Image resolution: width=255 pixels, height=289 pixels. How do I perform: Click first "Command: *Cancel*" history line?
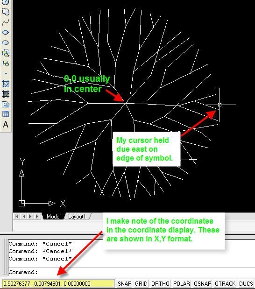40,244
